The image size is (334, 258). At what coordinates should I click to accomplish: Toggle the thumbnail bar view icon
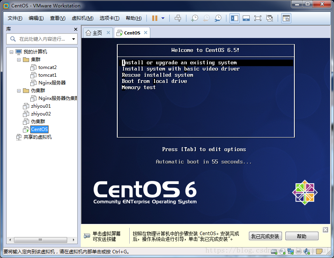tap(246, 18)
